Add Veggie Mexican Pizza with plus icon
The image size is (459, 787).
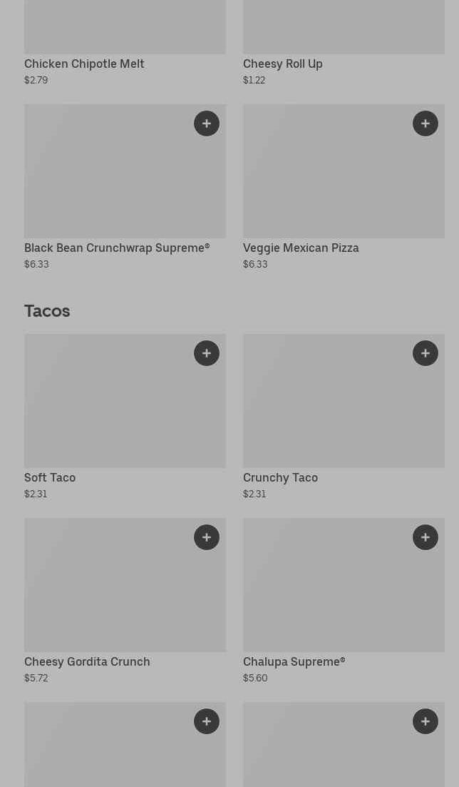[426, 123]
